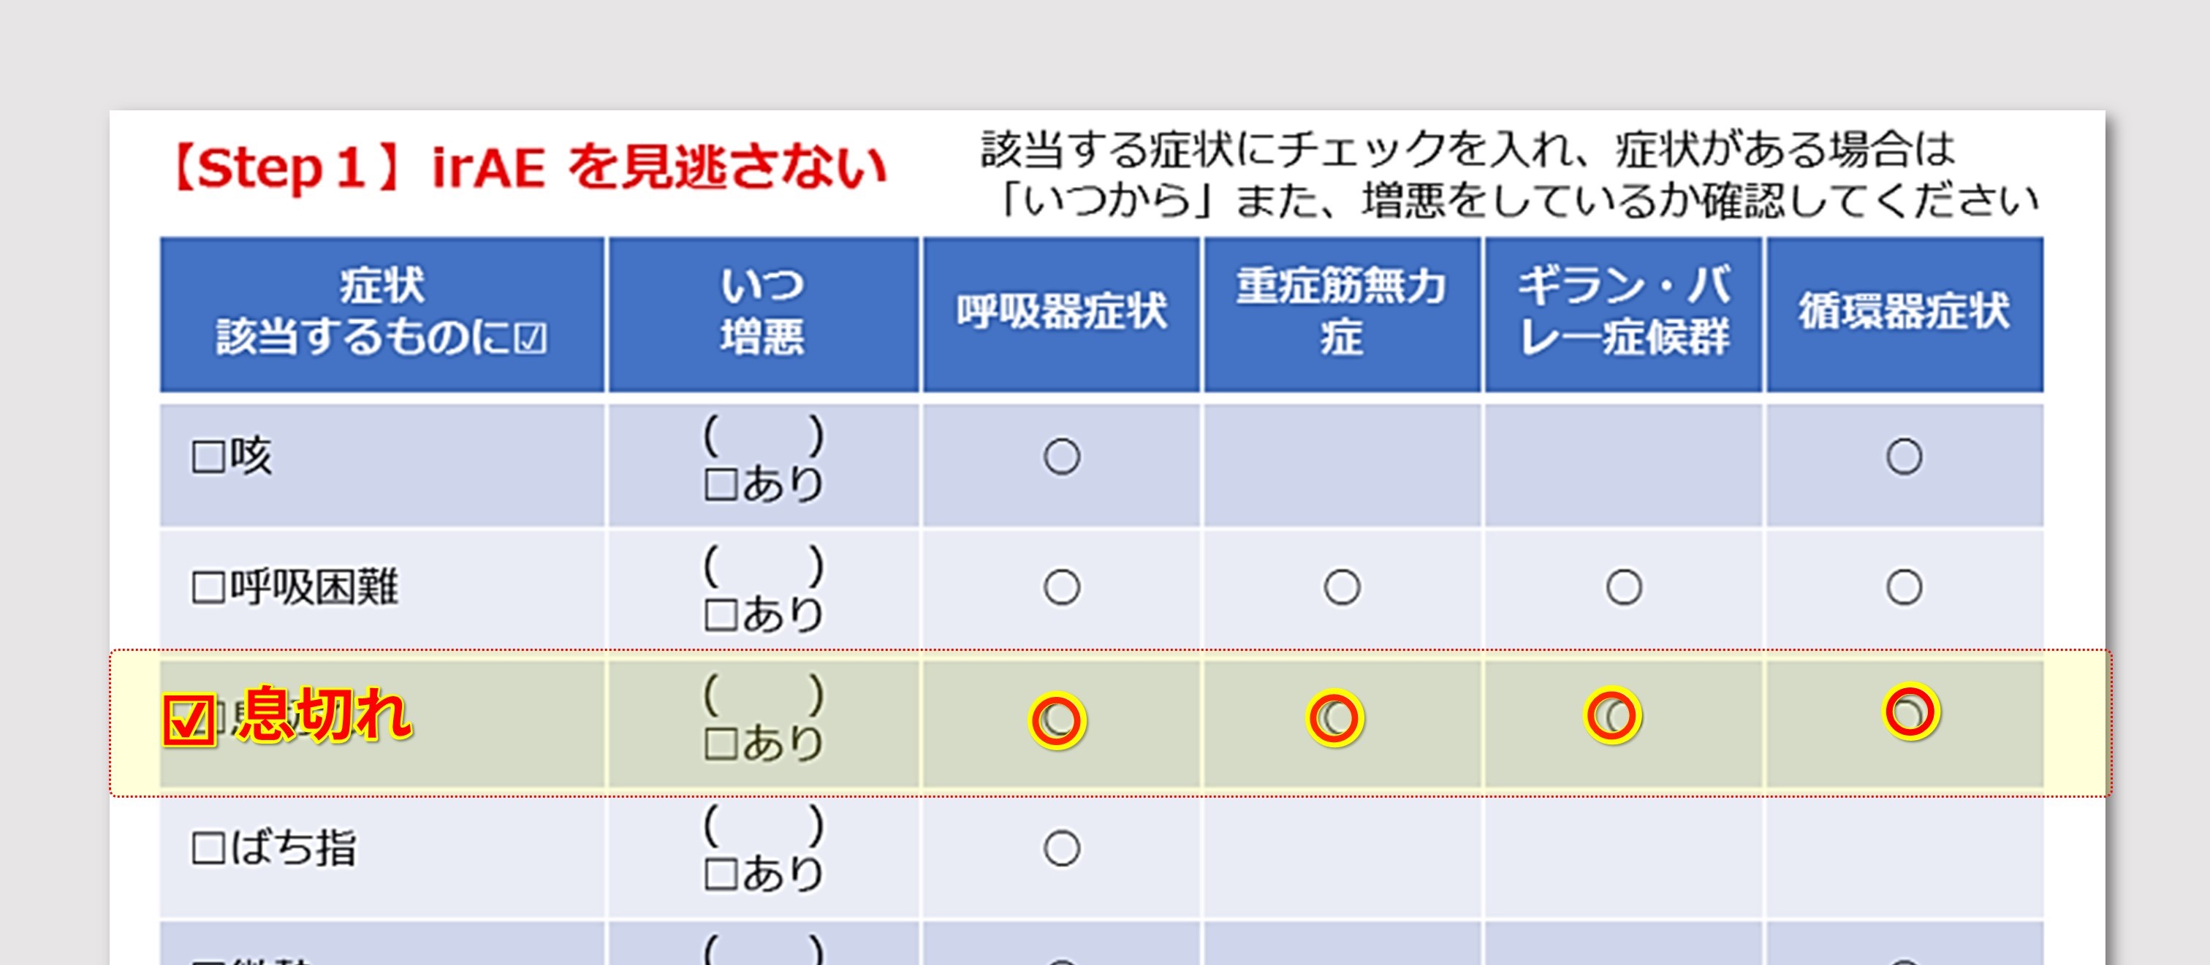Click the ギラン・バレー症候群 column header
Viewport: 2210px width, 965px height.
(1623, 313)
